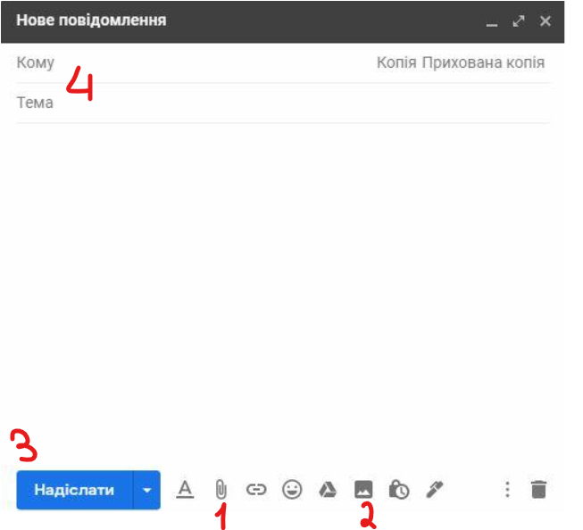This screenshot has height=530, width=583.
Task: Click inside the empty message body area
Action: coord(281,268)
